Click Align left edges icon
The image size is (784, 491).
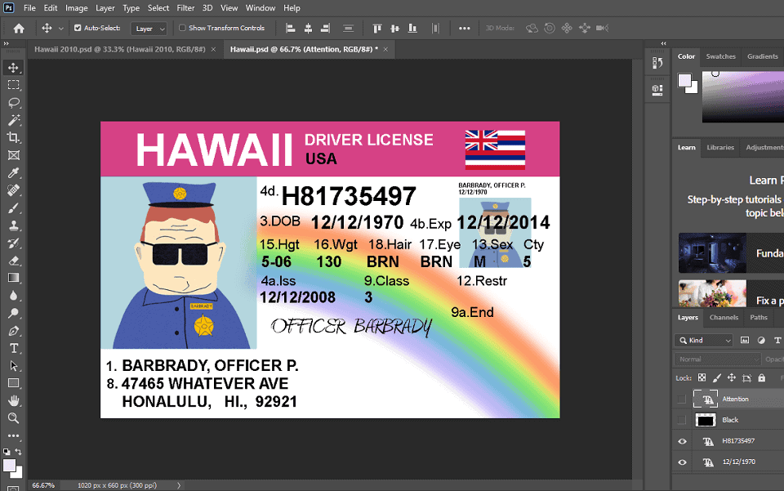291,28
